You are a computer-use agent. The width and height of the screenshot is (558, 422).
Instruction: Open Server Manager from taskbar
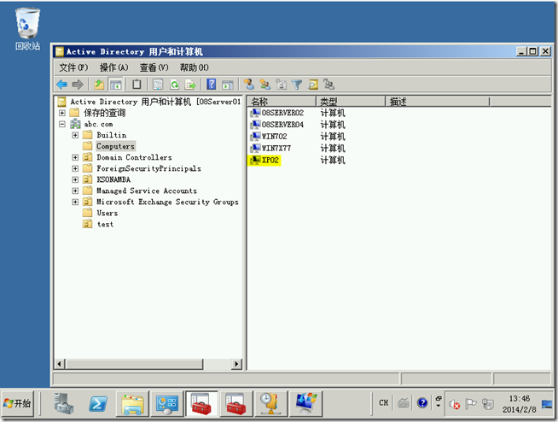(63, 403)
